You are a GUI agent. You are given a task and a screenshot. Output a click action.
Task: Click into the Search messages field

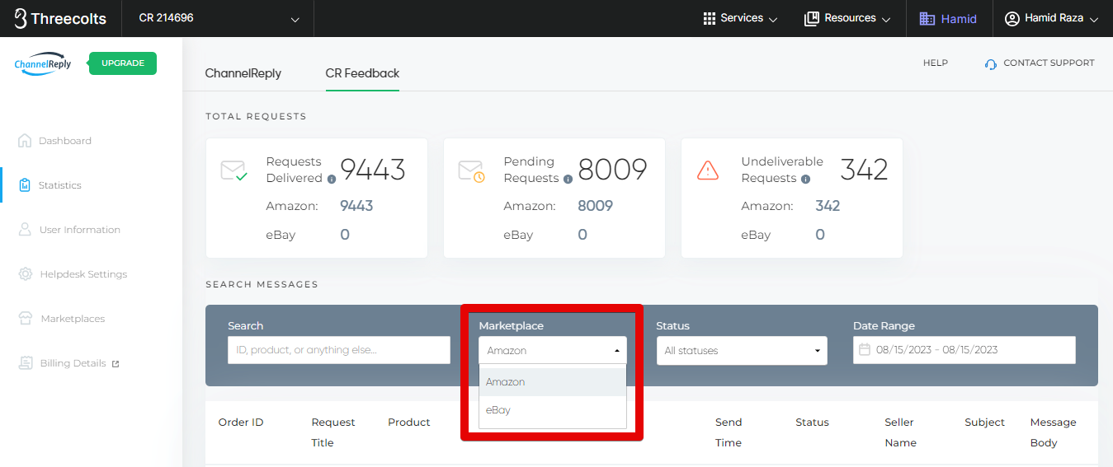pyautogui.click(x=339, y=350)
